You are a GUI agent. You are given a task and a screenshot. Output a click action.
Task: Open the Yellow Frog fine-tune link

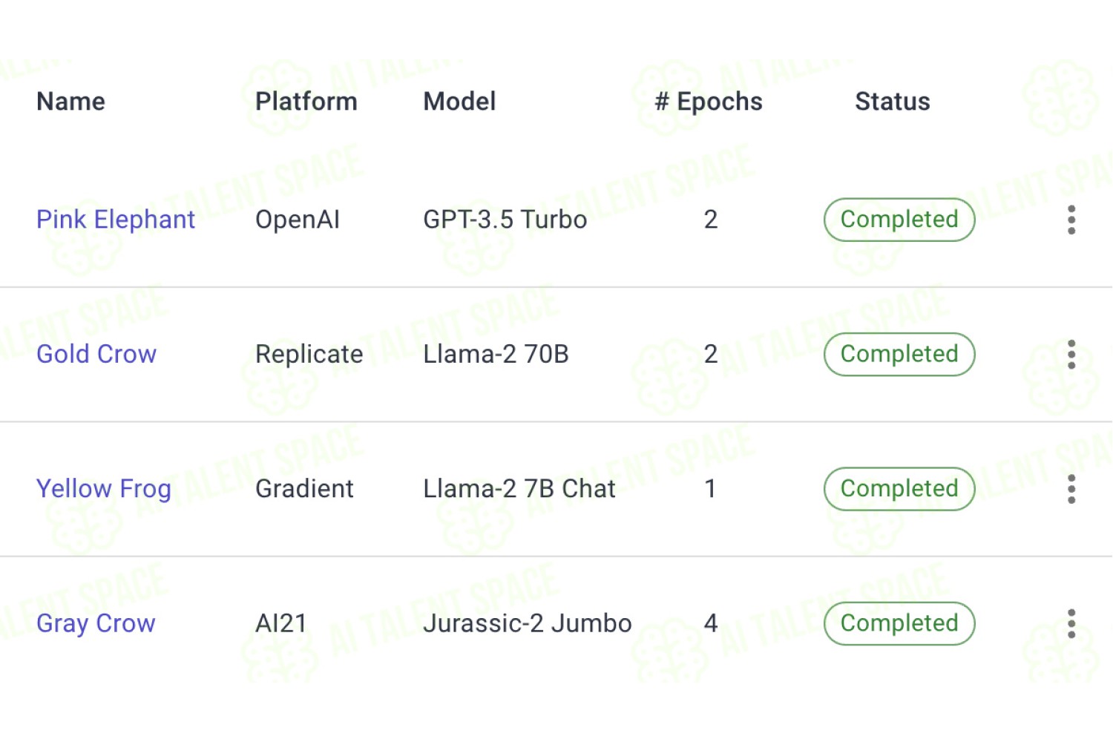click(104, 489)
